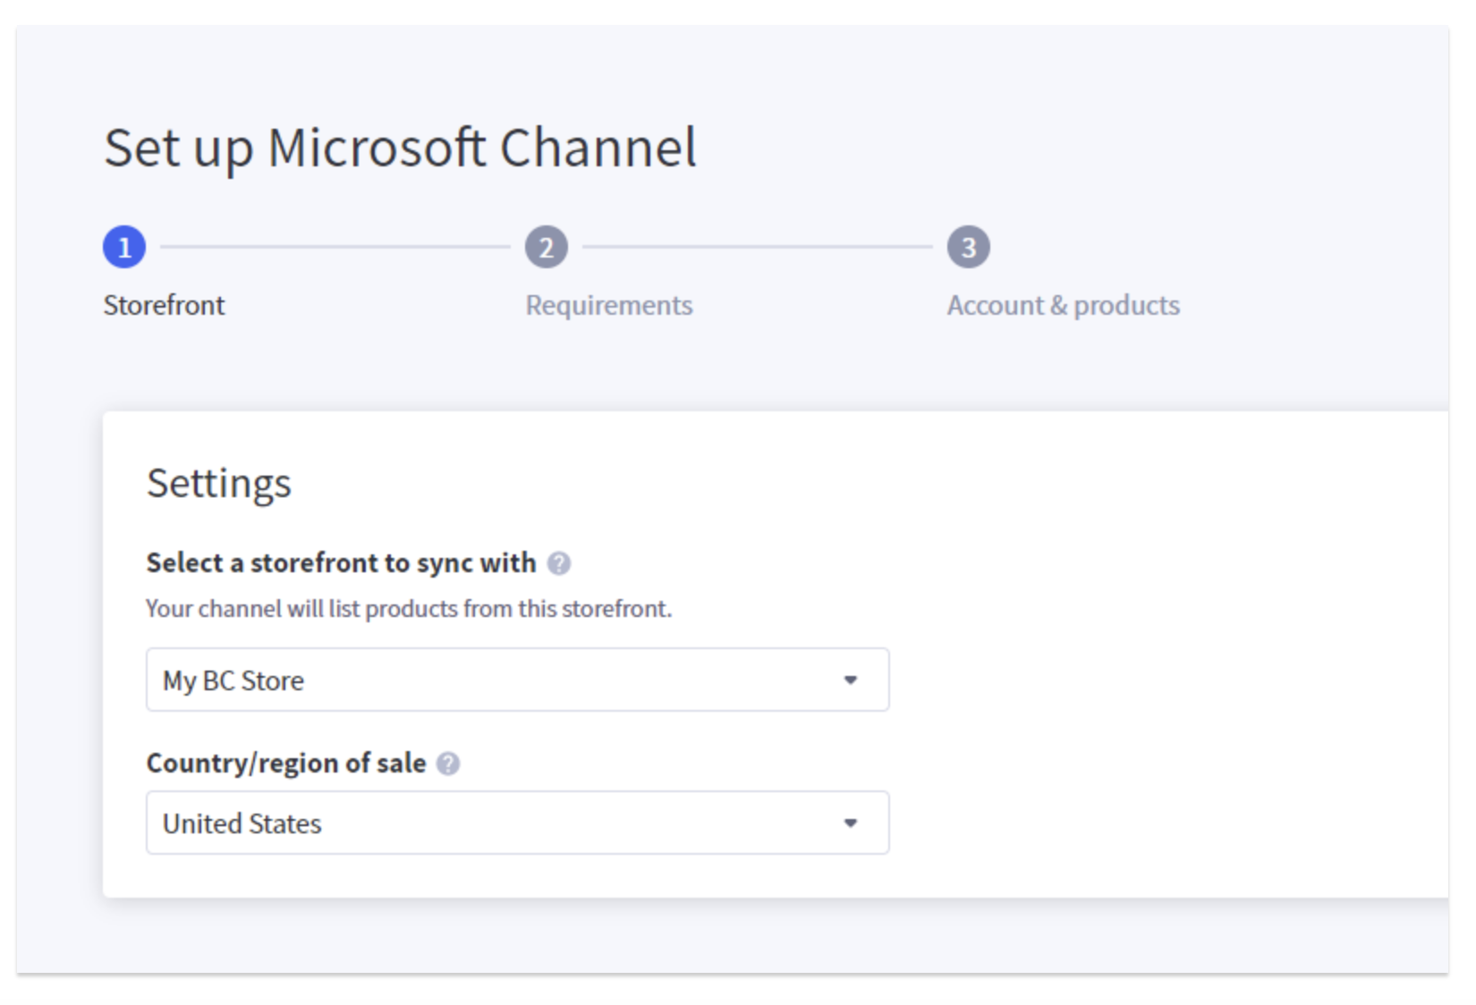The image size is (1476, 1005).
Task: Click the 'Country/region of sale' label
Action: 286,763
